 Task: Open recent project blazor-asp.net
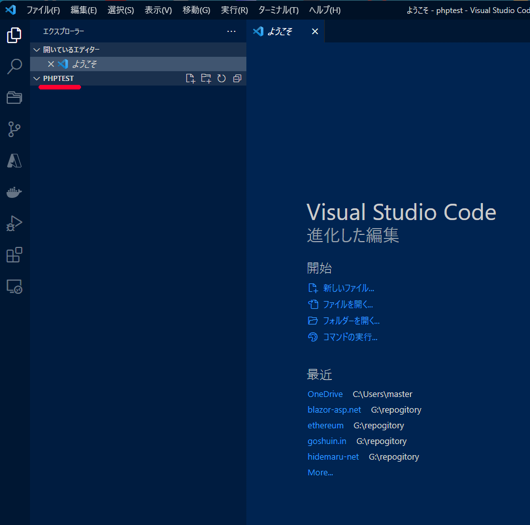334,410
